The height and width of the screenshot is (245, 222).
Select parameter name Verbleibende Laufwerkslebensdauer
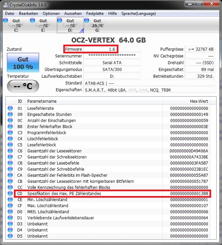click(x=61, y=218)
